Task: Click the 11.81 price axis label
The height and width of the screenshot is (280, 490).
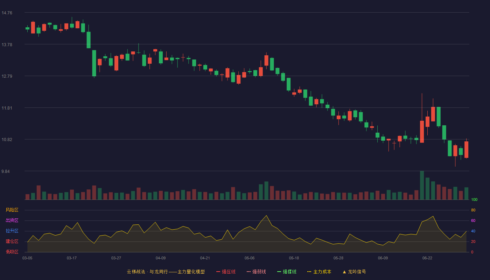Action: point(7,108)
